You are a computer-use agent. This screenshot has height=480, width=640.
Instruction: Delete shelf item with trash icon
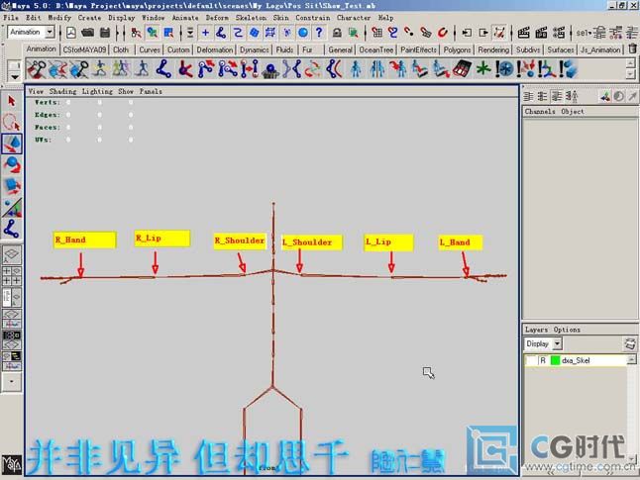[632, 48]
